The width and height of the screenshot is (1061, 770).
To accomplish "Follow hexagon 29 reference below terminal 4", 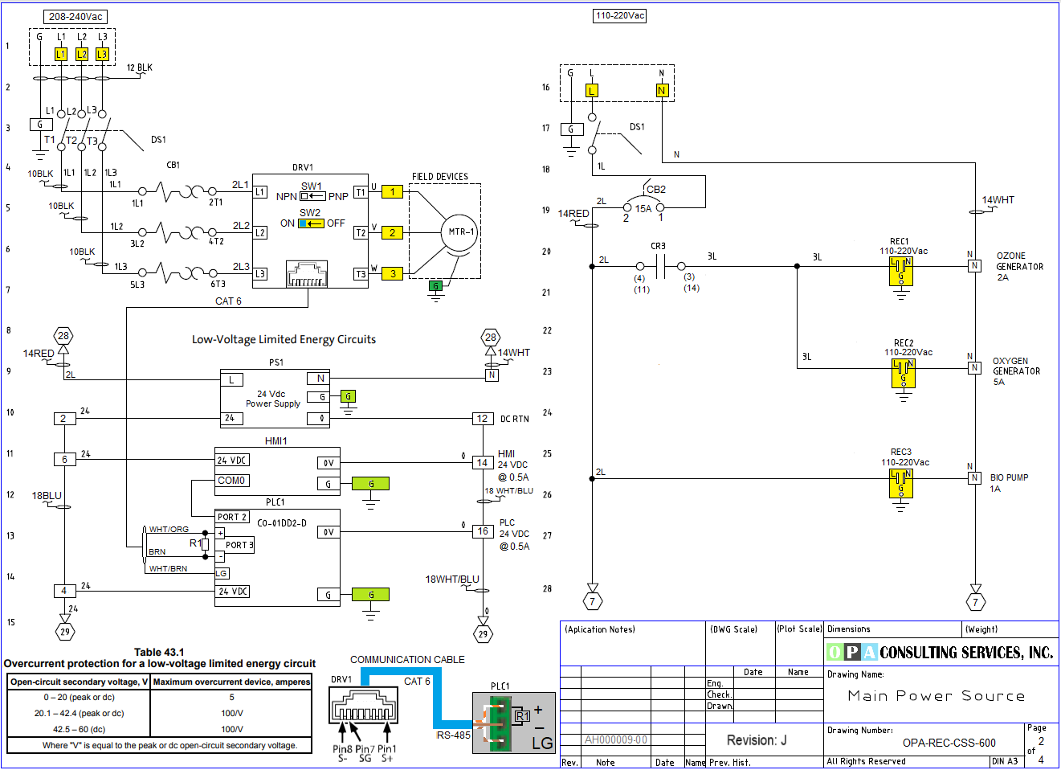I will [x=64, y=632].
